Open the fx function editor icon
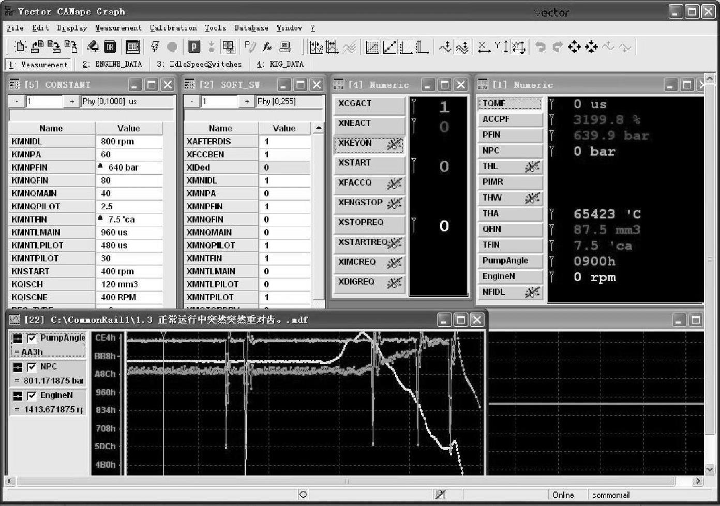The image size is (720, 506). (267, 47)
